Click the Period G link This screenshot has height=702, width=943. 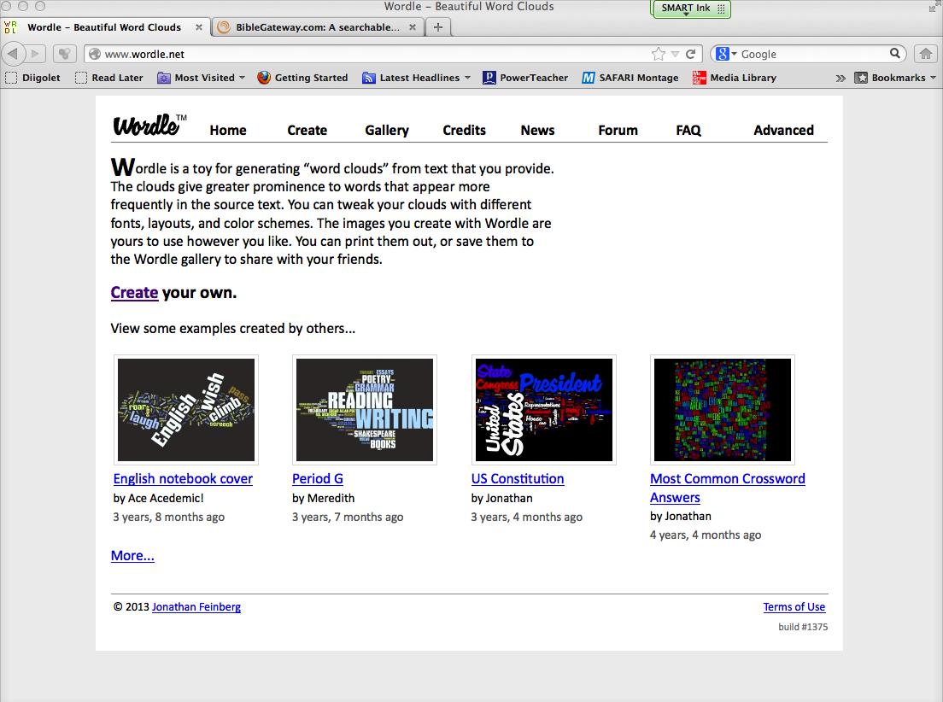click(318, 479)
